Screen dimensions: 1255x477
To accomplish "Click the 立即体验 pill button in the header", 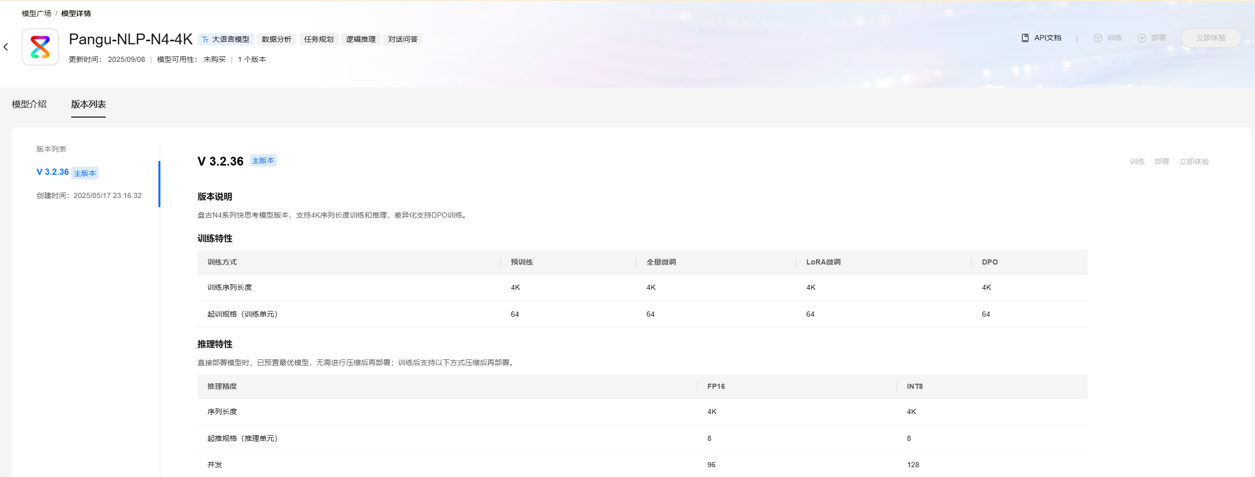I will point(1211,38).
